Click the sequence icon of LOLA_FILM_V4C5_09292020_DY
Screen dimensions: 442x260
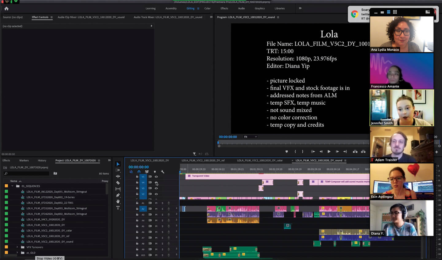23,219
